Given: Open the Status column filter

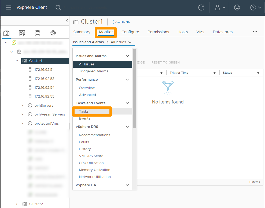Looking at the screenshot, I should coord(258,73).
